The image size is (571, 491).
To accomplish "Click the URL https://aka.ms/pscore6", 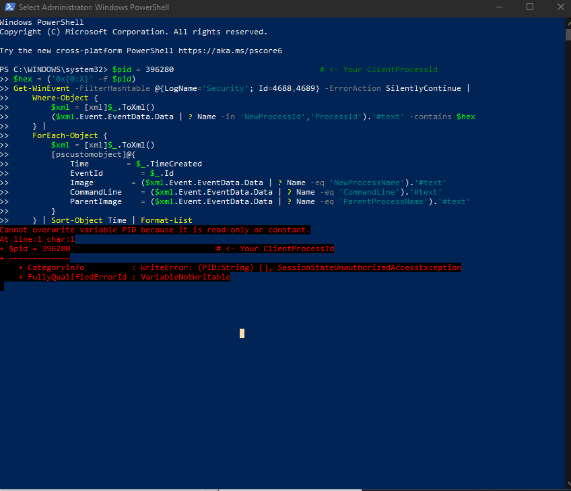I will (230, 51).
